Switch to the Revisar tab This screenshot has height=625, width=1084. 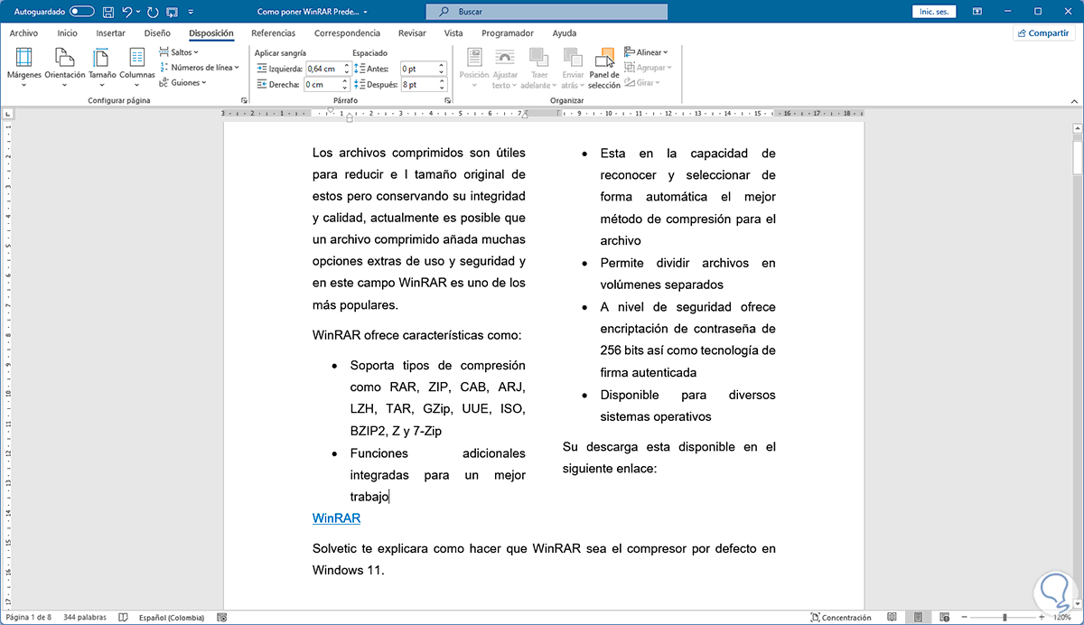[x=412, y=33]
